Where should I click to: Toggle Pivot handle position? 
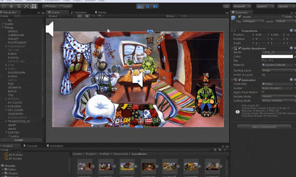point(50,6)
